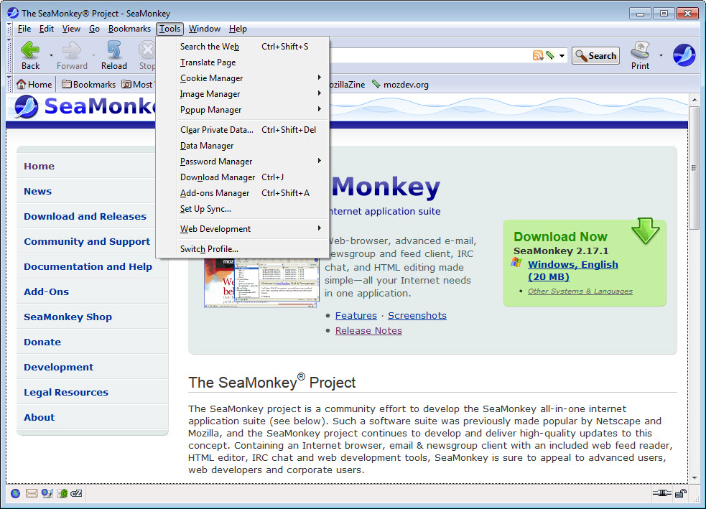Open Other Systems & Languages link

coord(580,291)
